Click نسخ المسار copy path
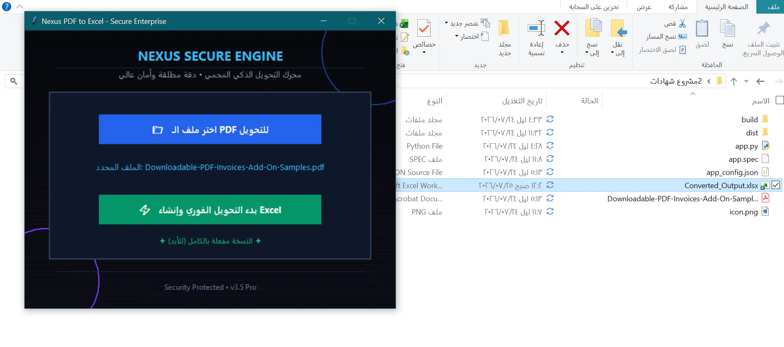This screenshot has width=784, height=347. (666, 37)
